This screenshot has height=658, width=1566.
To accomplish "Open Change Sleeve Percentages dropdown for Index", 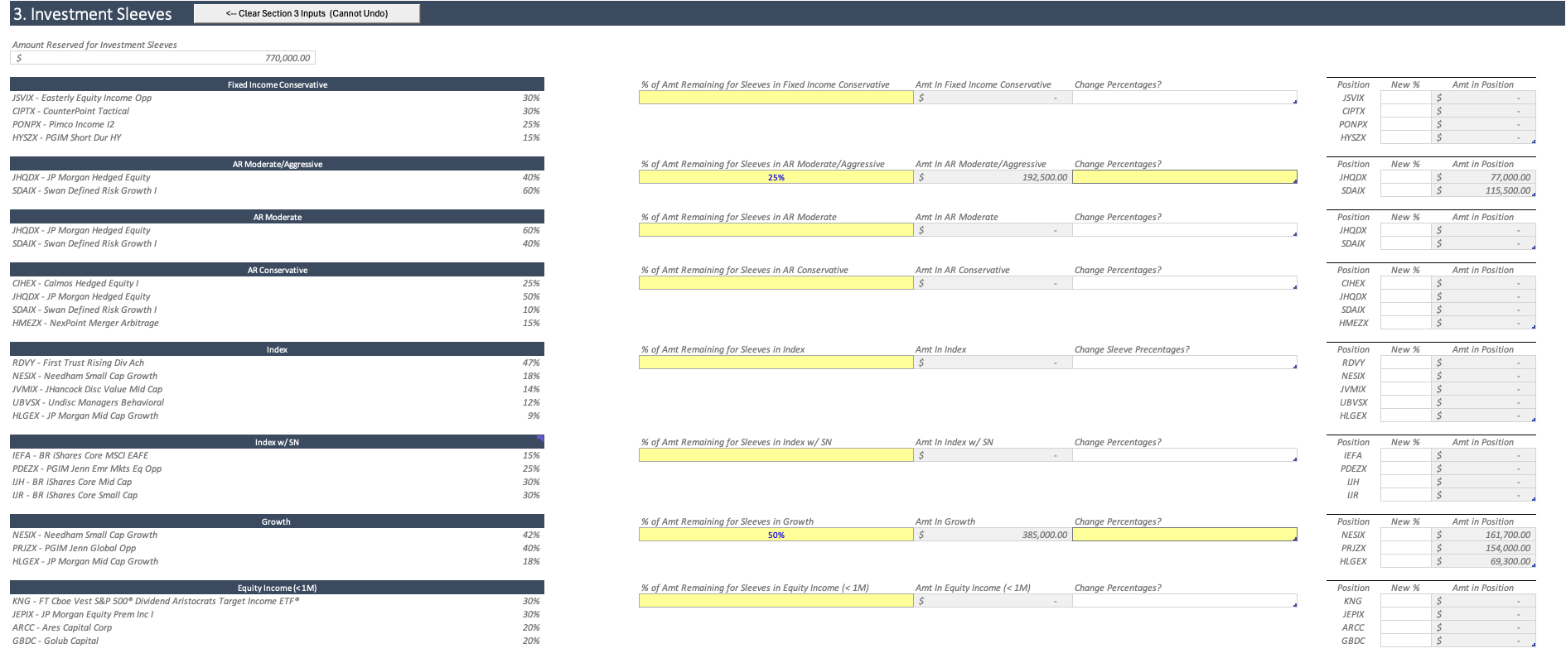I will (x=1185, y=363).
